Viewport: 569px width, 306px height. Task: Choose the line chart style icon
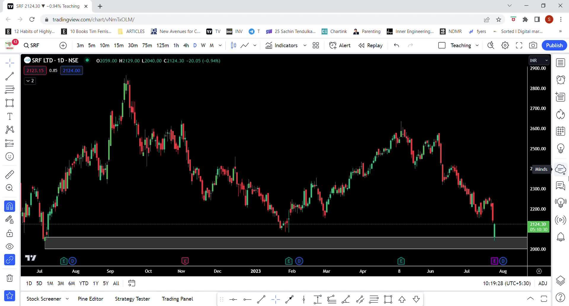pyautogui.click(x=244, y=45)
